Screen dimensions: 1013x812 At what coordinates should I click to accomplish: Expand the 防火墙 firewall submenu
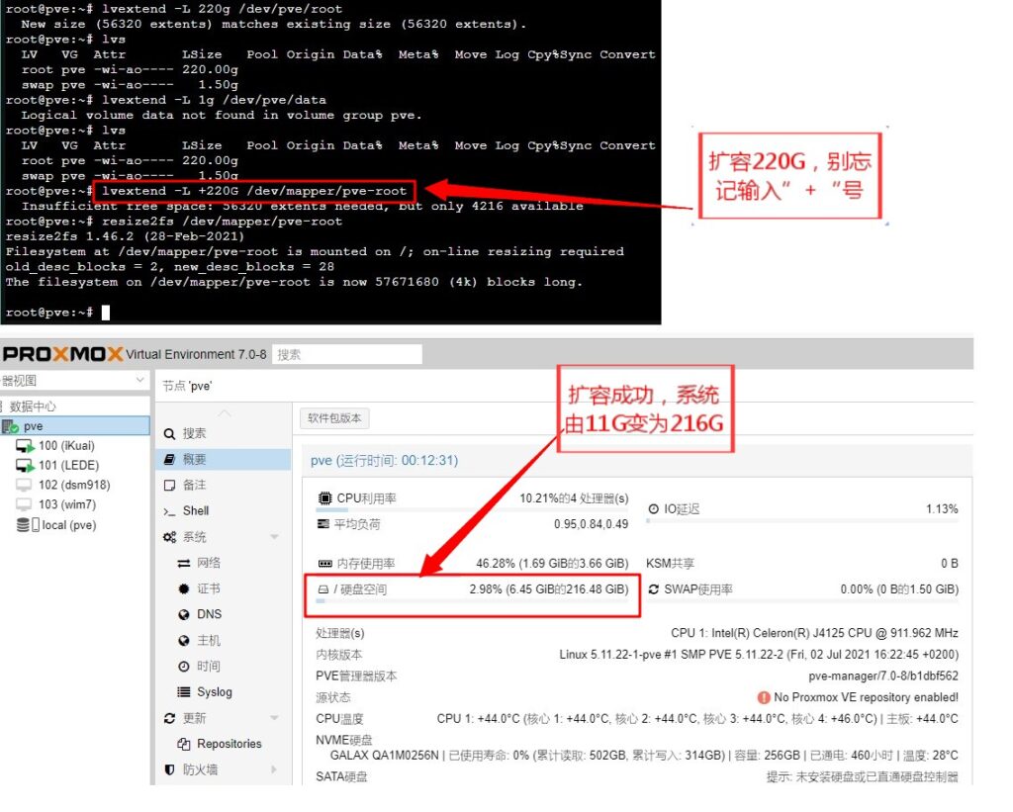[x=274, y=769]
